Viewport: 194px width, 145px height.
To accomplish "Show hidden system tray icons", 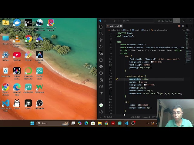I will click(148, 123).
